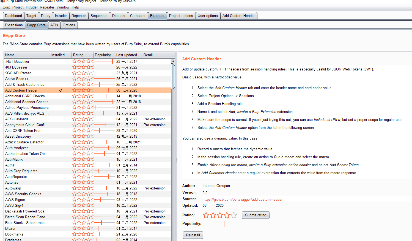Viewport: 412px width, 241px height.
Task: Select the Bookmarks extension
Action: (x=87, y=234)
